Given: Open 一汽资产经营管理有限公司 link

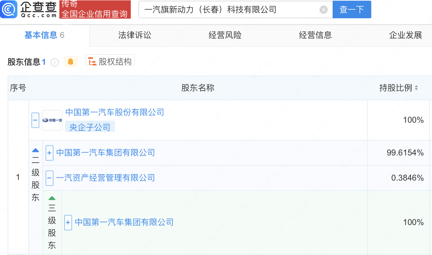Looking at the screenshot, I should pos(106,178).
